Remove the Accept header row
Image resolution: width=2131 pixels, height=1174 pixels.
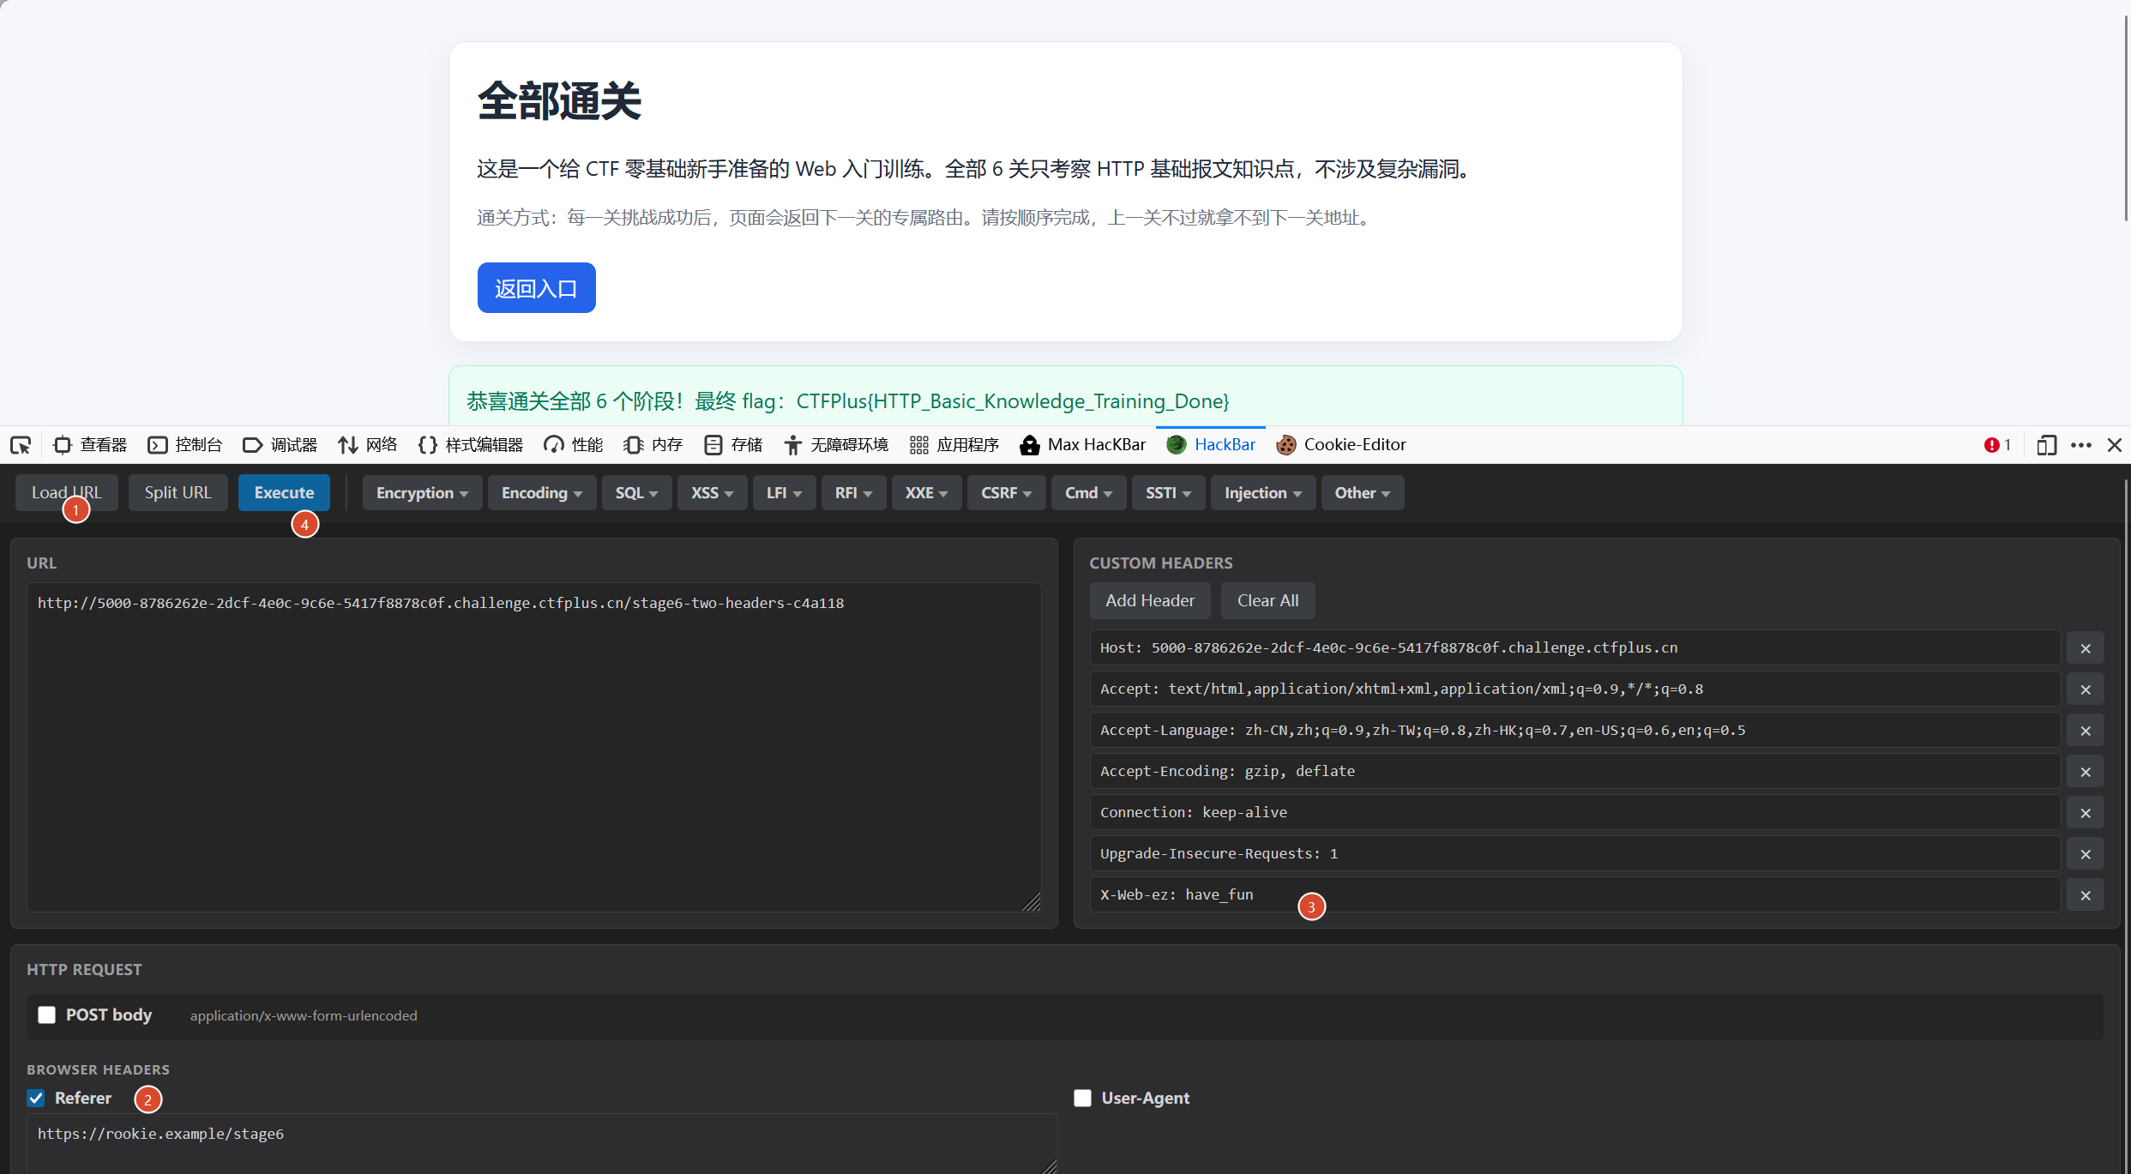(2086, 689)
